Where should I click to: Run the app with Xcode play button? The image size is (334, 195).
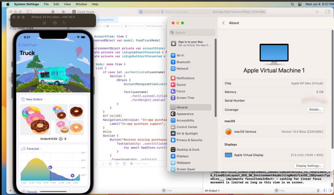tap(64, 12)
